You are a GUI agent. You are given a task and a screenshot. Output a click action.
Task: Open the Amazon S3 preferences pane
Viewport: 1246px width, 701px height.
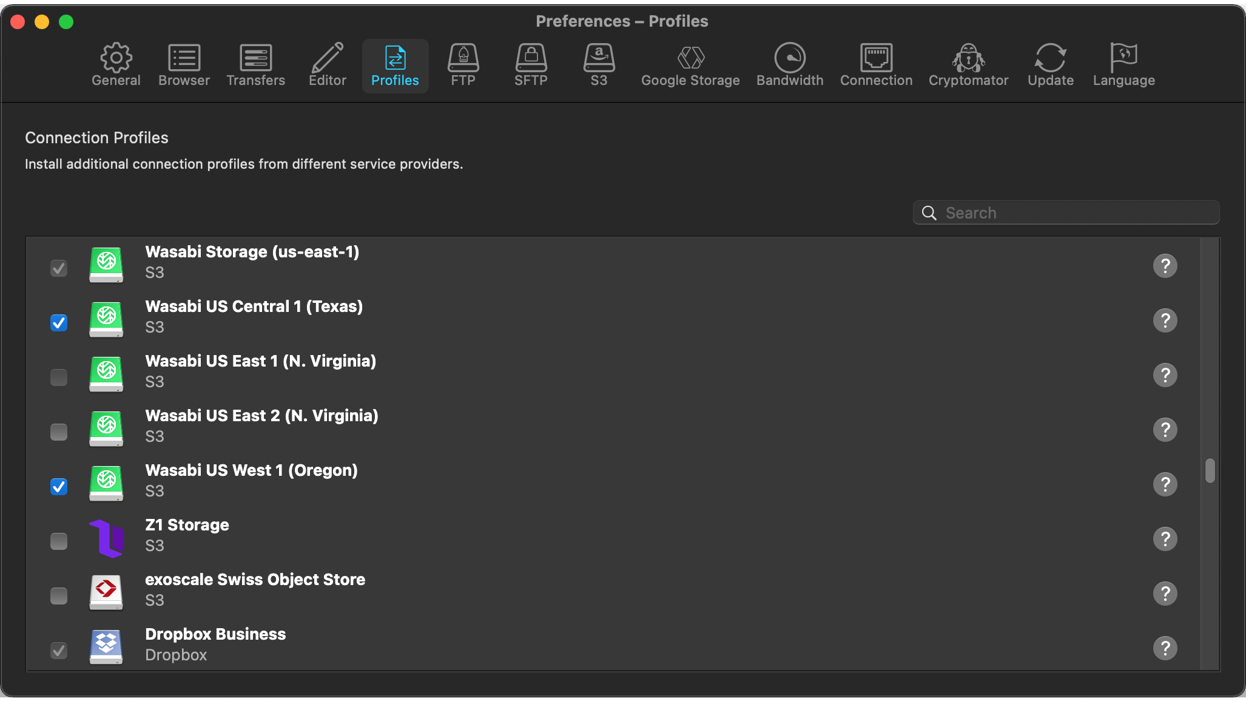click(599, 66)
